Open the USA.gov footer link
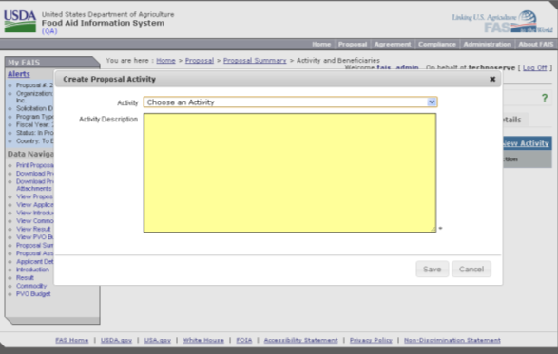The image size is (558, 354). [157, 340]
